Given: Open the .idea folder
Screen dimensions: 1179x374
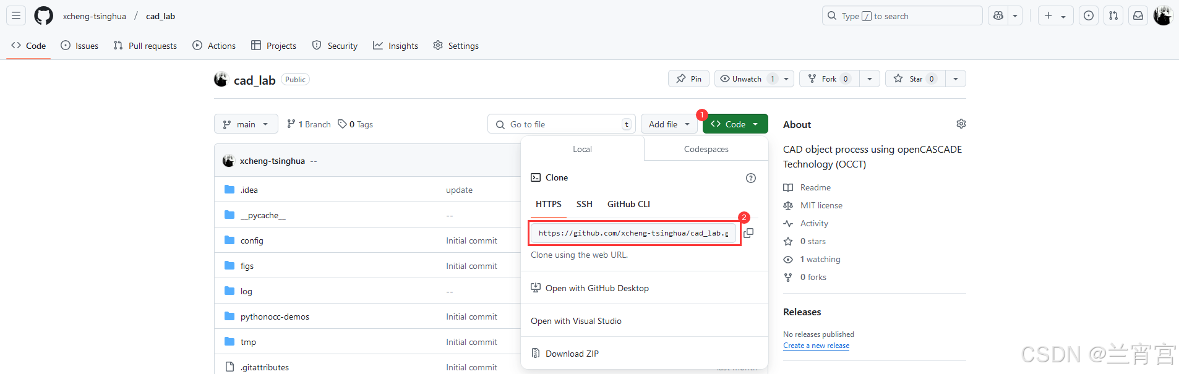Looking at the screenshot, I should pos(249,190).
